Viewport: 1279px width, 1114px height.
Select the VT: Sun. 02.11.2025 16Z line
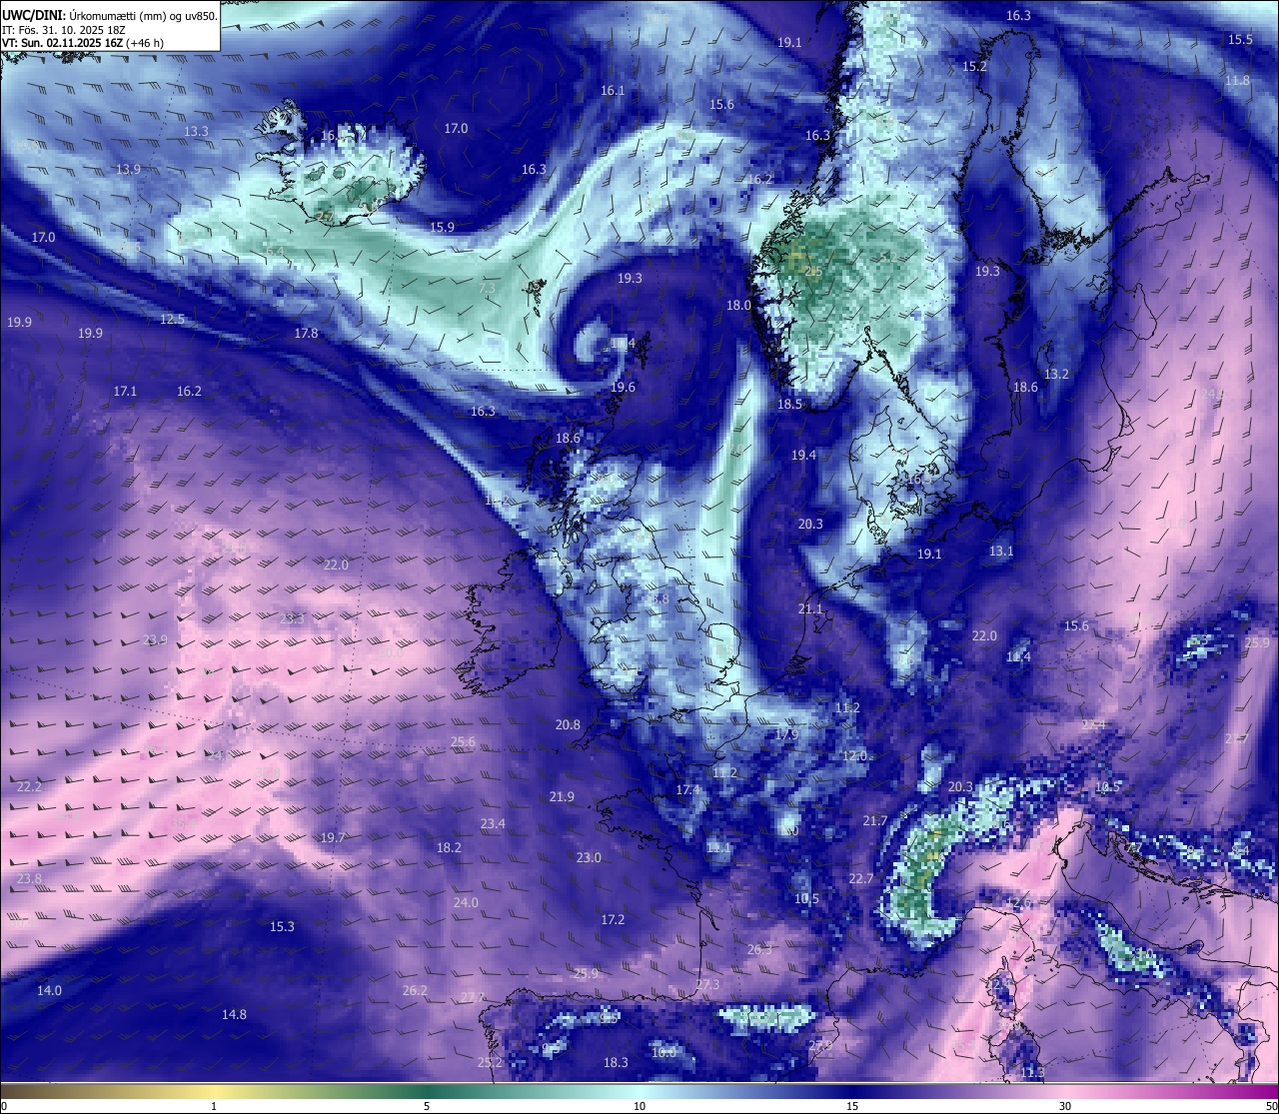click(x=83, y=43)
